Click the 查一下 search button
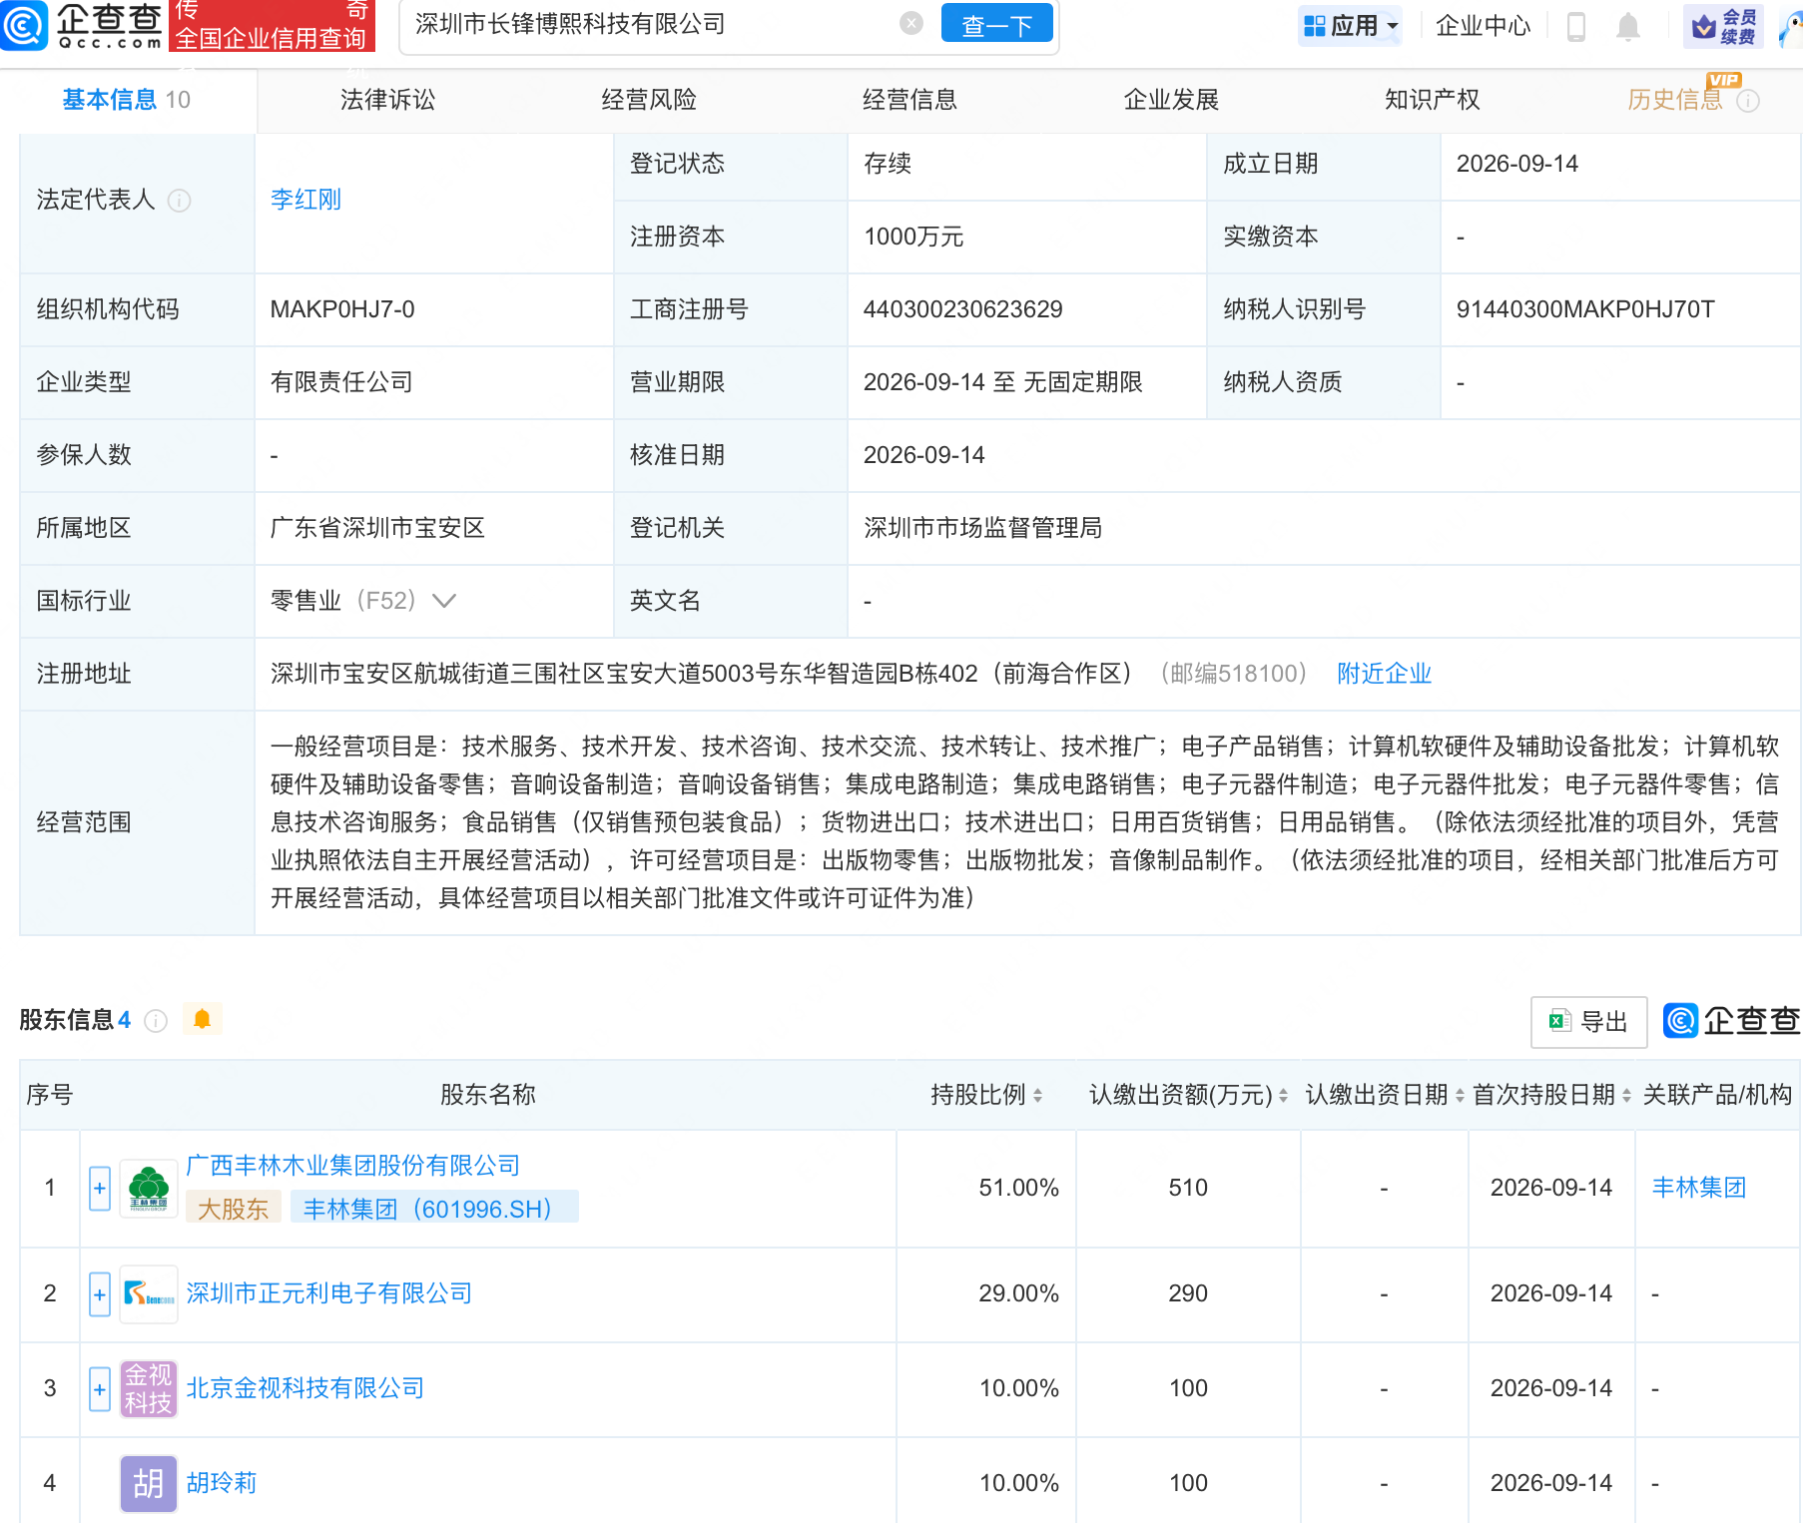This screenshot has height=1523, width=1803. [x=996, y=24]
